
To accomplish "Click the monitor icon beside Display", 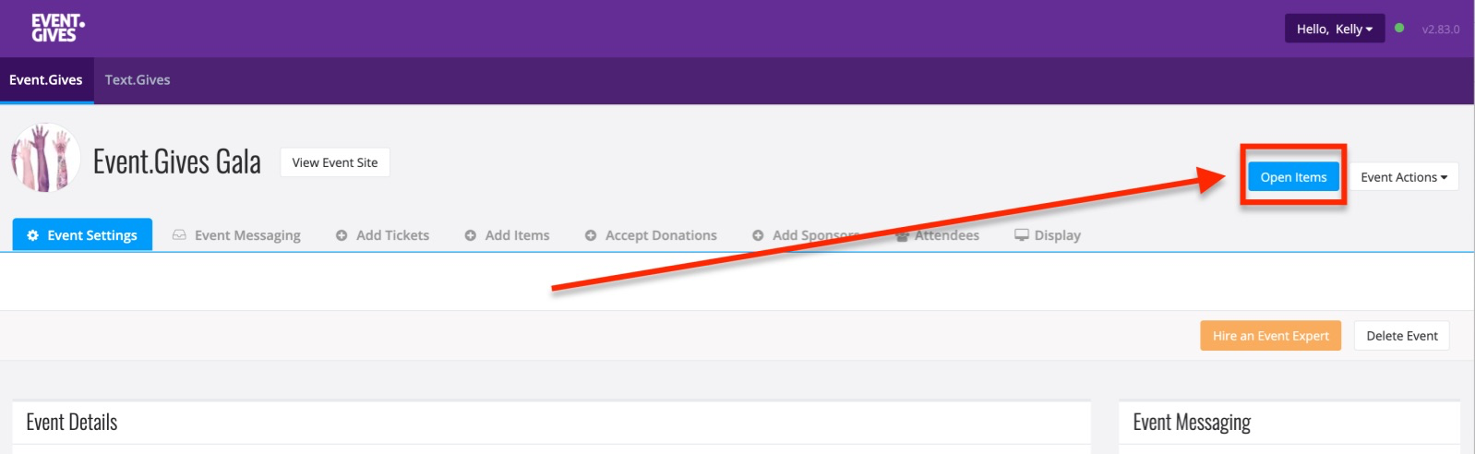I will [1022, 235].
